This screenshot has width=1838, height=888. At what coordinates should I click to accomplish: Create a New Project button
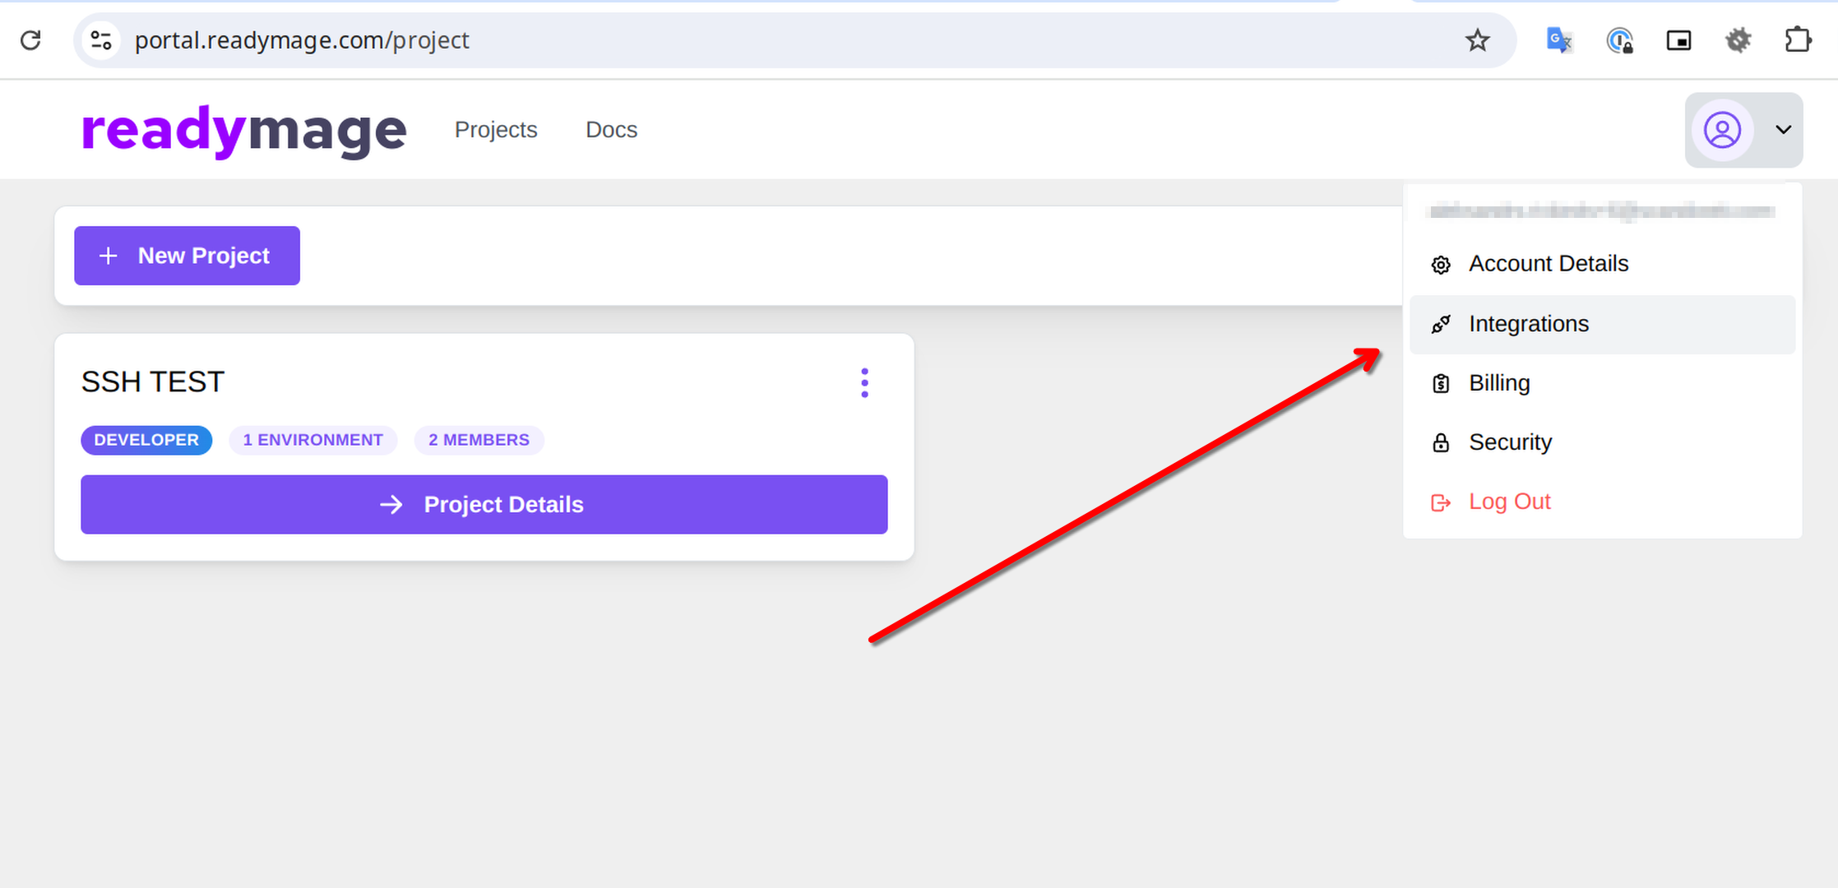point(187,256)
